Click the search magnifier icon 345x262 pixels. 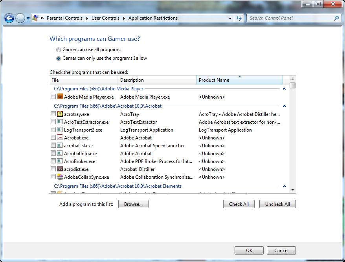click(x=336, y=18)
